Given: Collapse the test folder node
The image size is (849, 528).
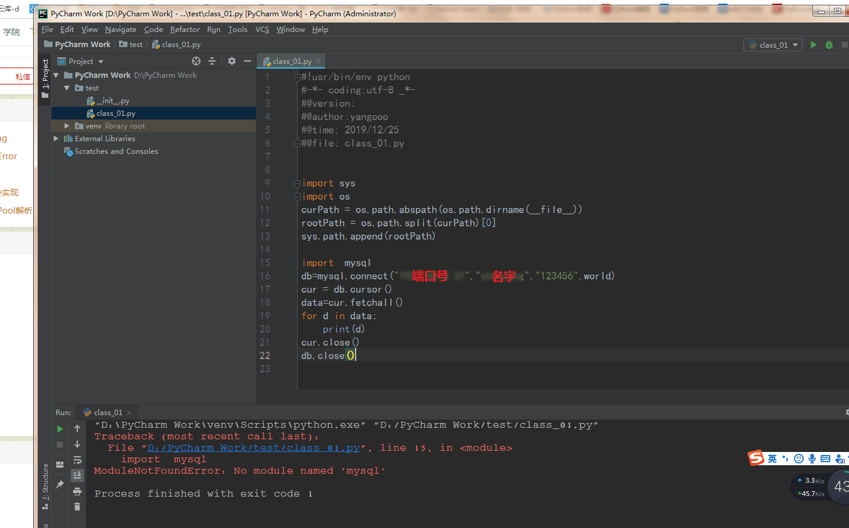Looking at the screenshot, I should point(67,88).
